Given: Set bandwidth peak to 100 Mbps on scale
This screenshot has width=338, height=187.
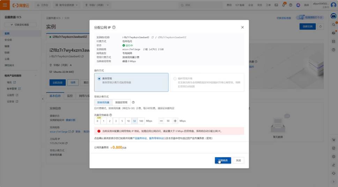Looking at the screenshot, I should tap(141, 121).
